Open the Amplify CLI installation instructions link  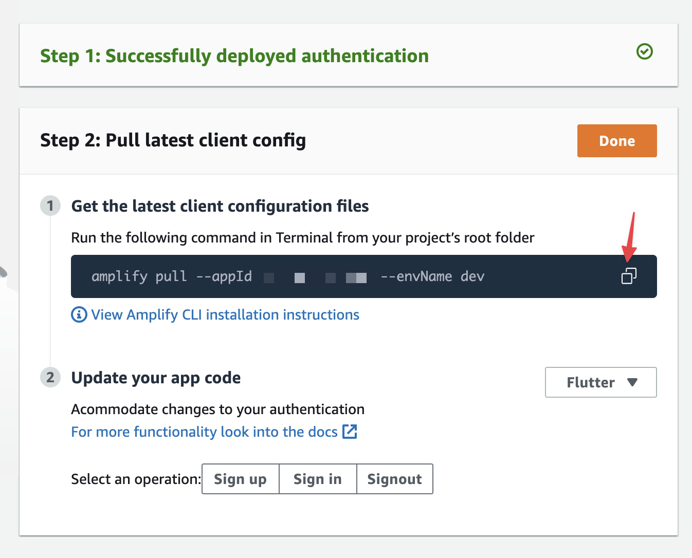[225, 314]
